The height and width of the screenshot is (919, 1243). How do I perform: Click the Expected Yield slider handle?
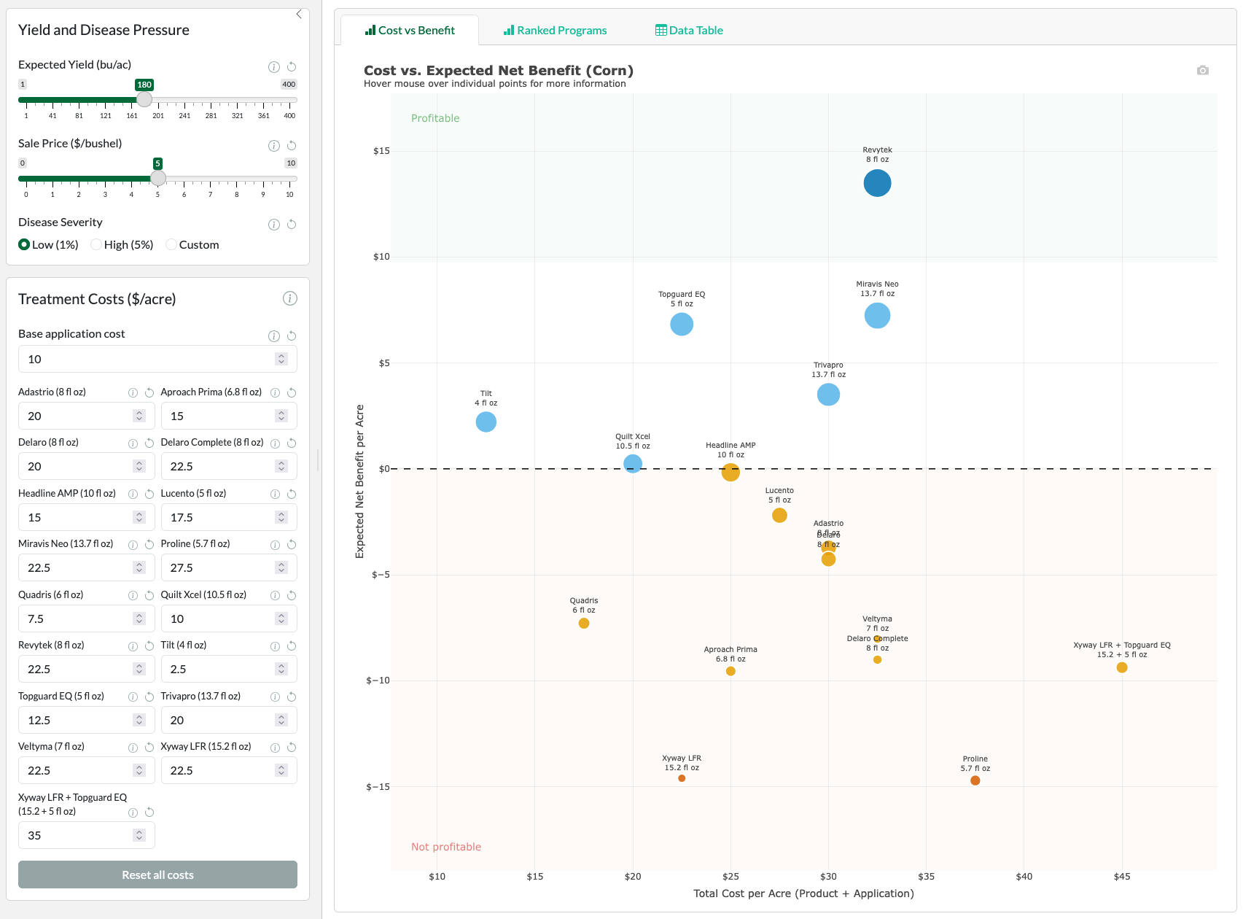pos(144,99)
